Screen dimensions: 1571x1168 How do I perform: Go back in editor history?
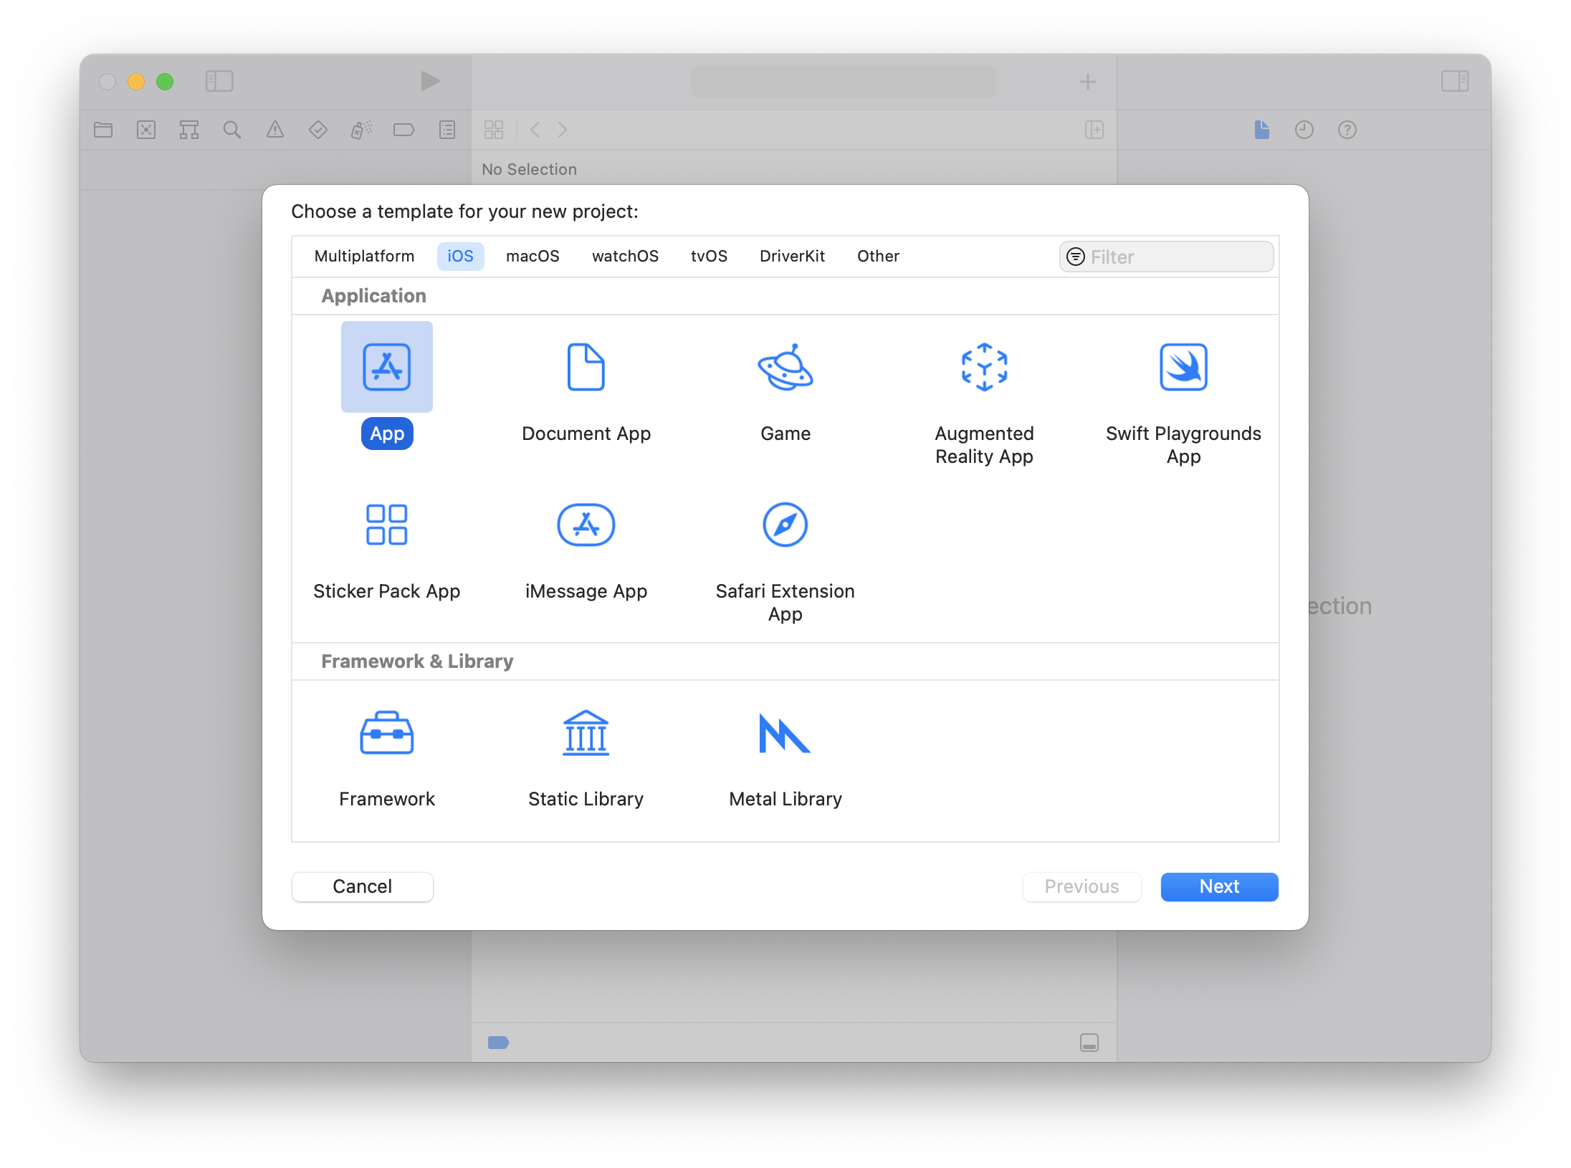[535, 130]
